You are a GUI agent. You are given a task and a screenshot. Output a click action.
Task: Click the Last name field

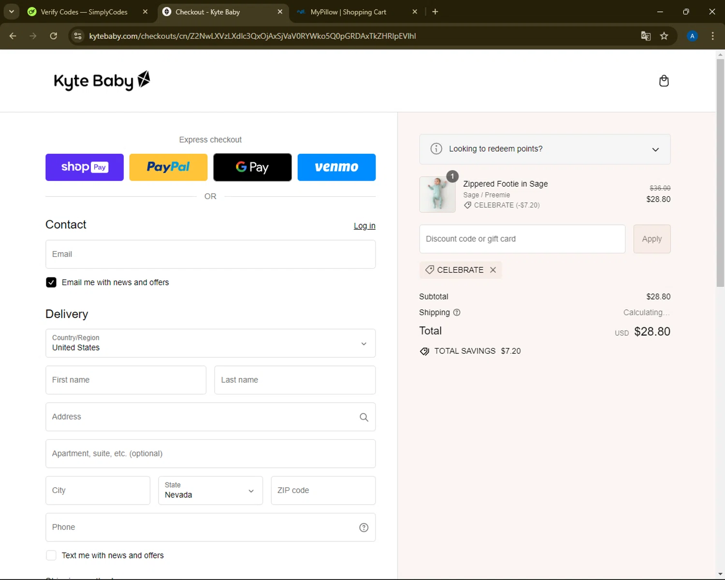[295, 380]
